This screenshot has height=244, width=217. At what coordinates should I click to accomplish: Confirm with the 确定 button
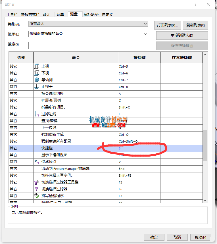point(154,237)
